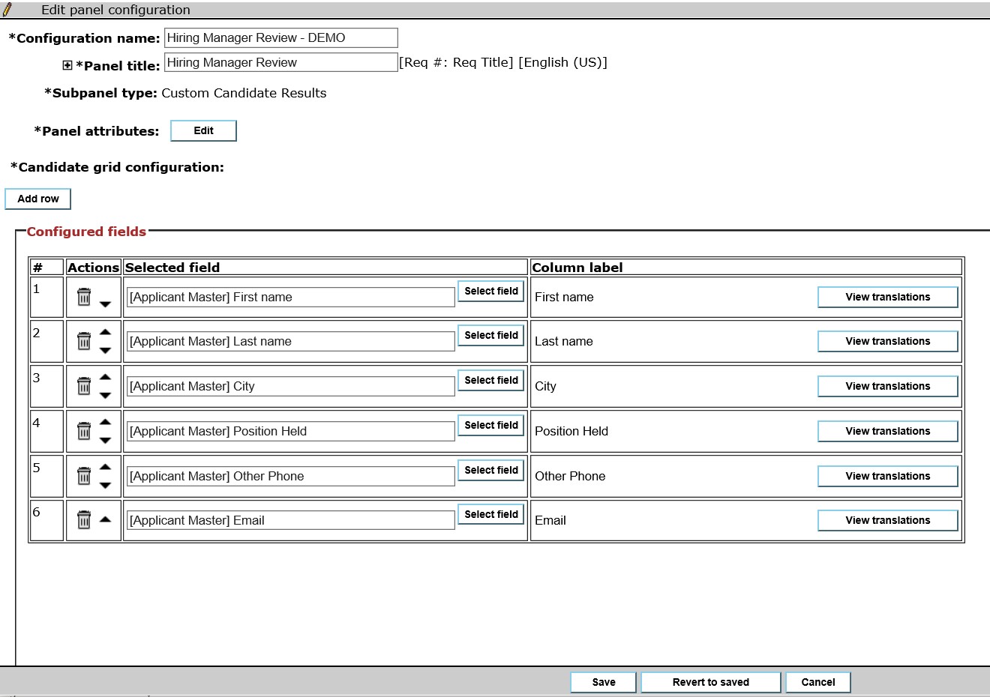Move City row up
Viewport: 990px width, 697px height.
[105, 377]
